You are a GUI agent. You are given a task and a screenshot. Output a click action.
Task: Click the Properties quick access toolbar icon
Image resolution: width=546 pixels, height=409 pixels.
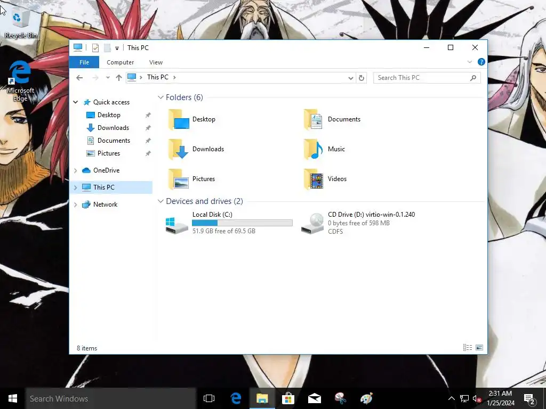pos(95,48)
